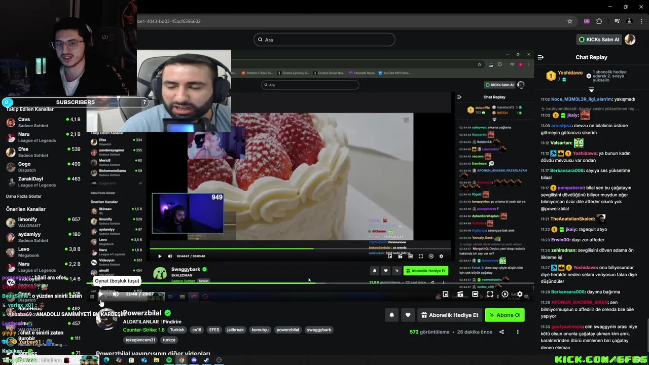Open Kick user profile avatar
Viewport: 649px width, 365px height.
630,40
